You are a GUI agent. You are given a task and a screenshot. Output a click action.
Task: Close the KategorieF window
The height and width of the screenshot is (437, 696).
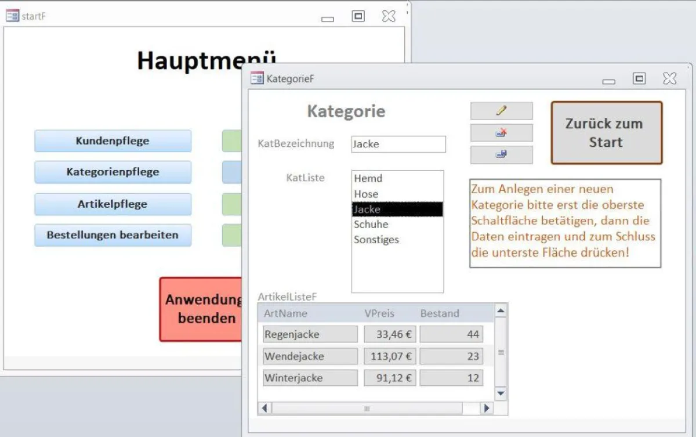click(669, 78)
